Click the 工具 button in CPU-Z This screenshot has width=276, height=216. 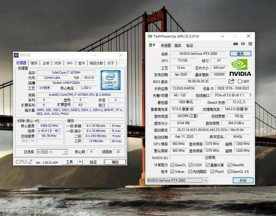click(x=70, y=162)
